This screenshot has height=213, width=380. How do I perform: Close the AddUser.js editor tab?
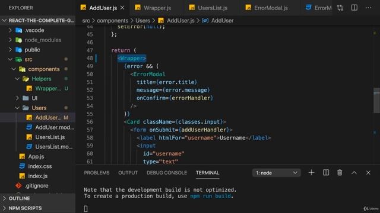coord(122,8)
